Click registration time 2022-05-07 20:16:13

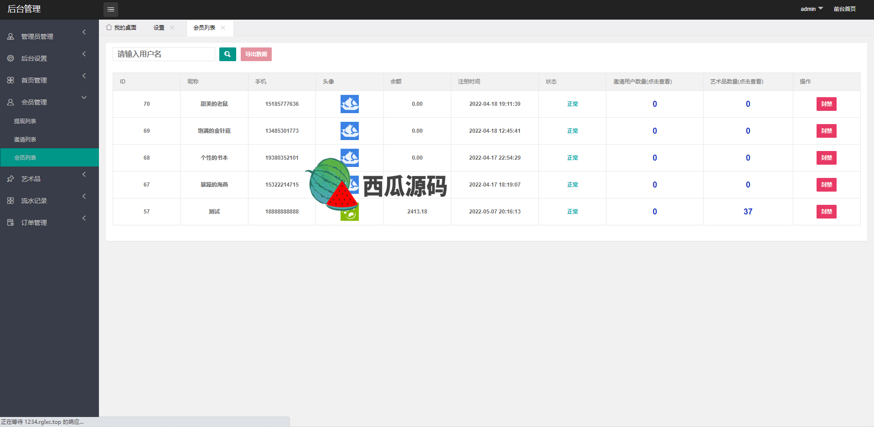coord(495,212)
